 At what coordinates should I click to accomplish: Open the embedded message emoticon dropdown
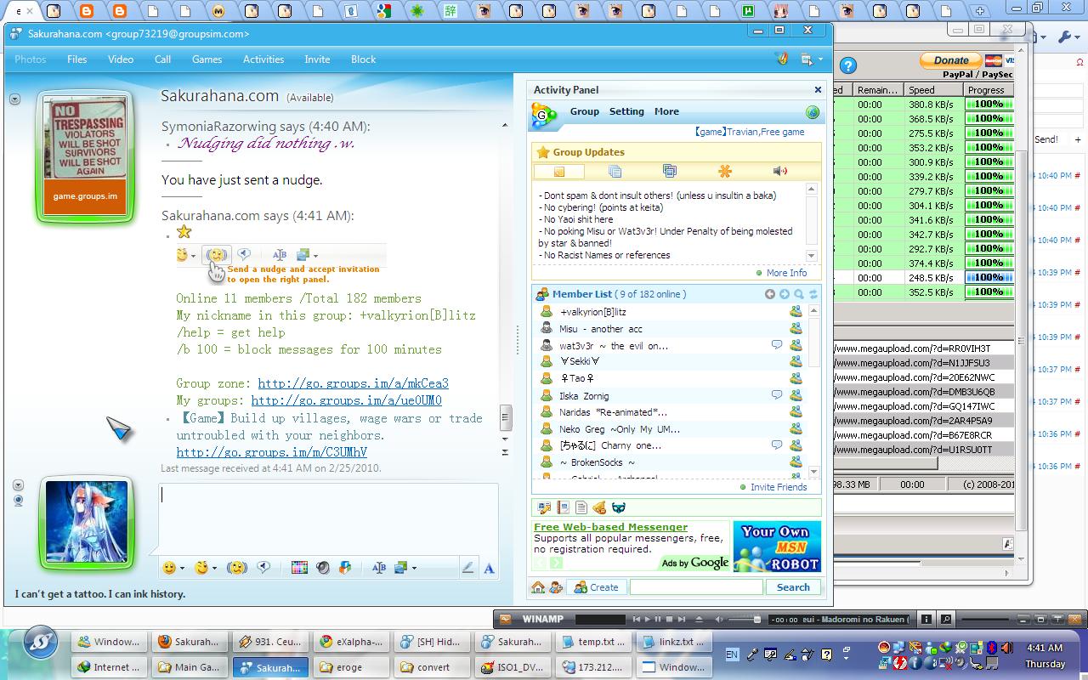[193, 255]
